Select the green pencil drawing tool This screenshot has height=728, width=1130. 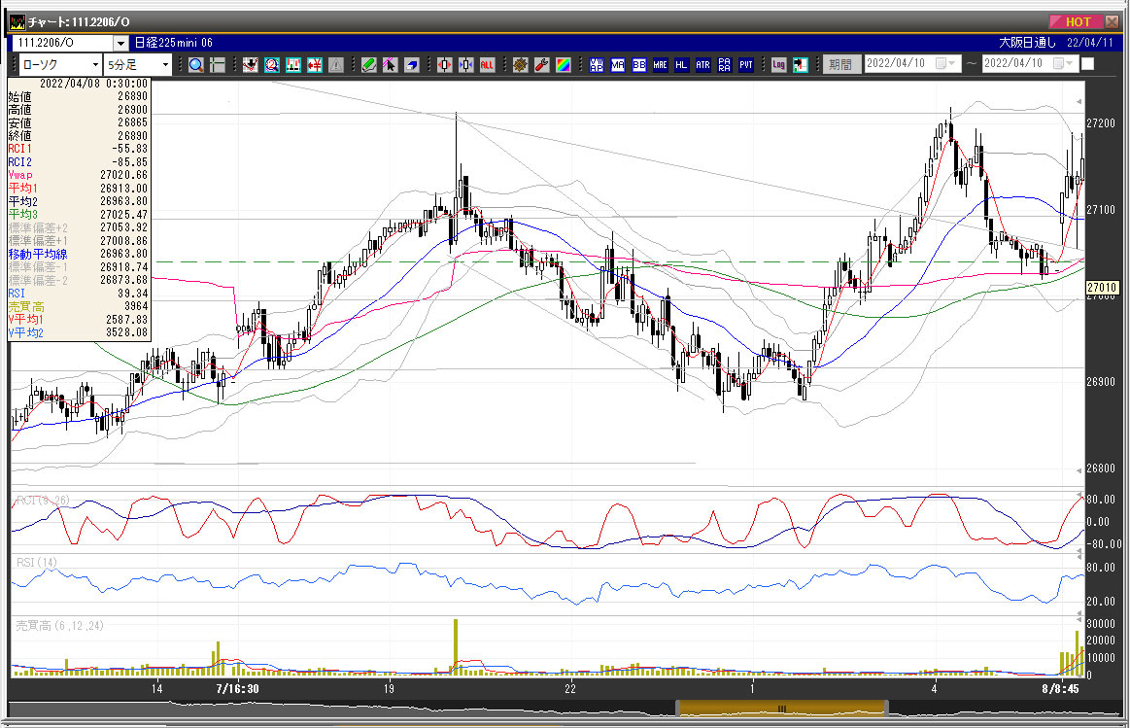(369, 65)
